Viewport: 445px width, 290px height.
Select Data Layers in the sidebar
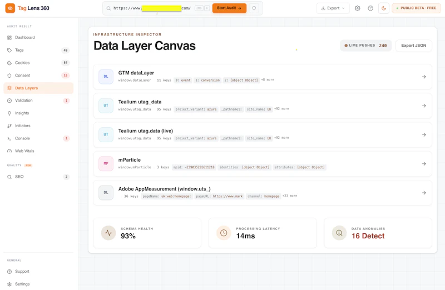click(38, 88)
